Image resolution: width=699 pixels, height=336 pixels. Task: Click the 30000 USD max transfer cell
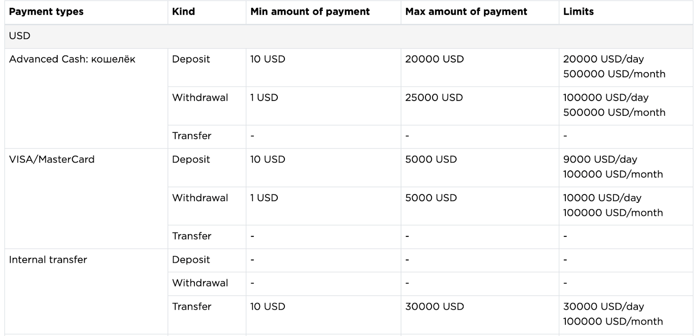(x=480, y=315)
